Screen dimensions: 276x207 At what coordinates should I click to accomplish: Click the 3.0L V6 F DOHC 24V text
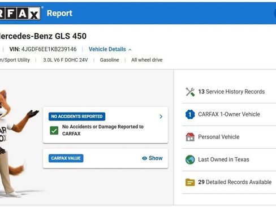tap(66, 60)
